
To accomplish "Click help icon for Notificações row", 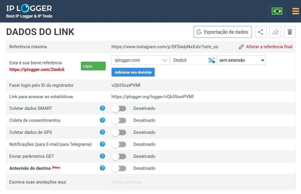I will click(102, 144).
